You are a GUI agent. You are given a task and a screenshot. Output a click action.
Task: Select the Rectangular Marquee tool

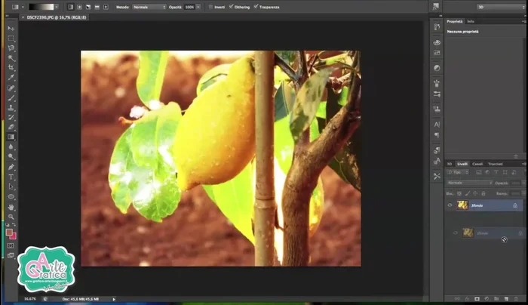[x=11, y=38]
